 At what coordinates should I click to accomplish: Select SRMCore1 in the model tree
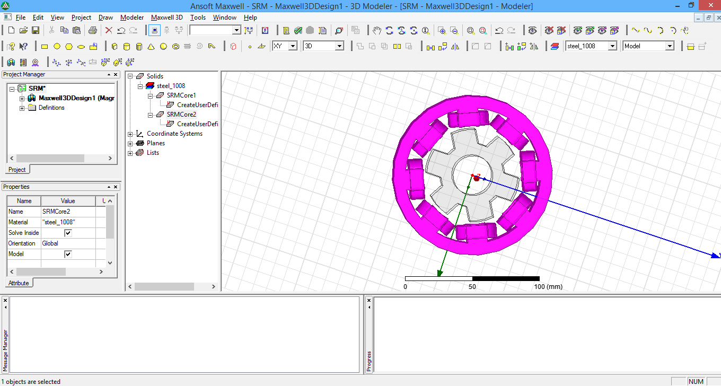(183, 95)
